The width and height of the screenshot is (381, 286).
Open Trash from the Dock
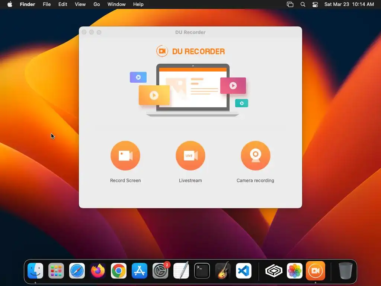(346, 271)
